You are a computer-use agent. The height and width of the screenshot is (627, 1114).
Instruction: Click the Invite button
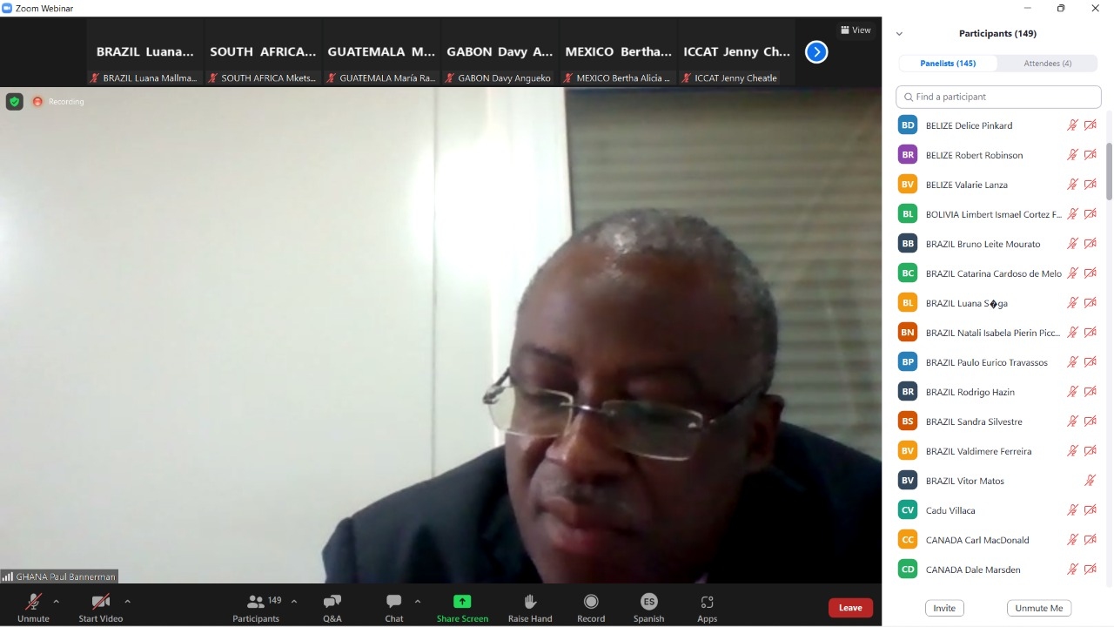point(944,608)
